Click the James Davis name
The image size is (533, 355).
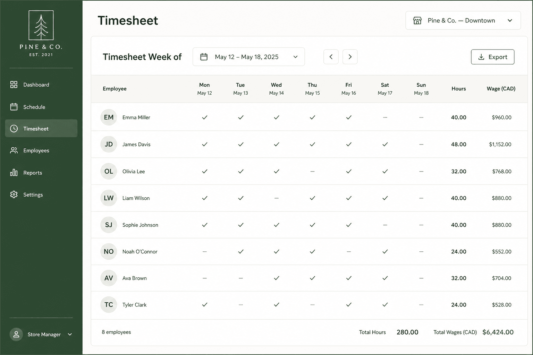pyautogui.click(x=136, y=144)
